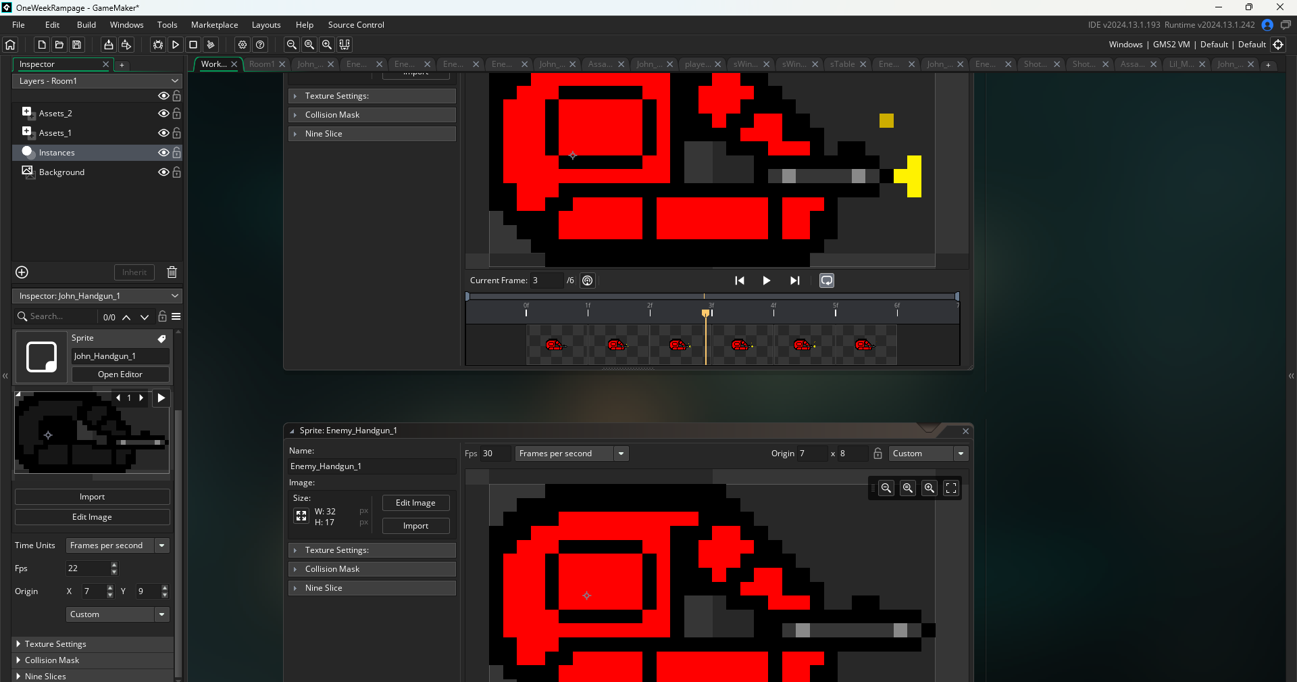Add a new layer with plus circle
Viewport: 1297px width, 682px height.
22,272
